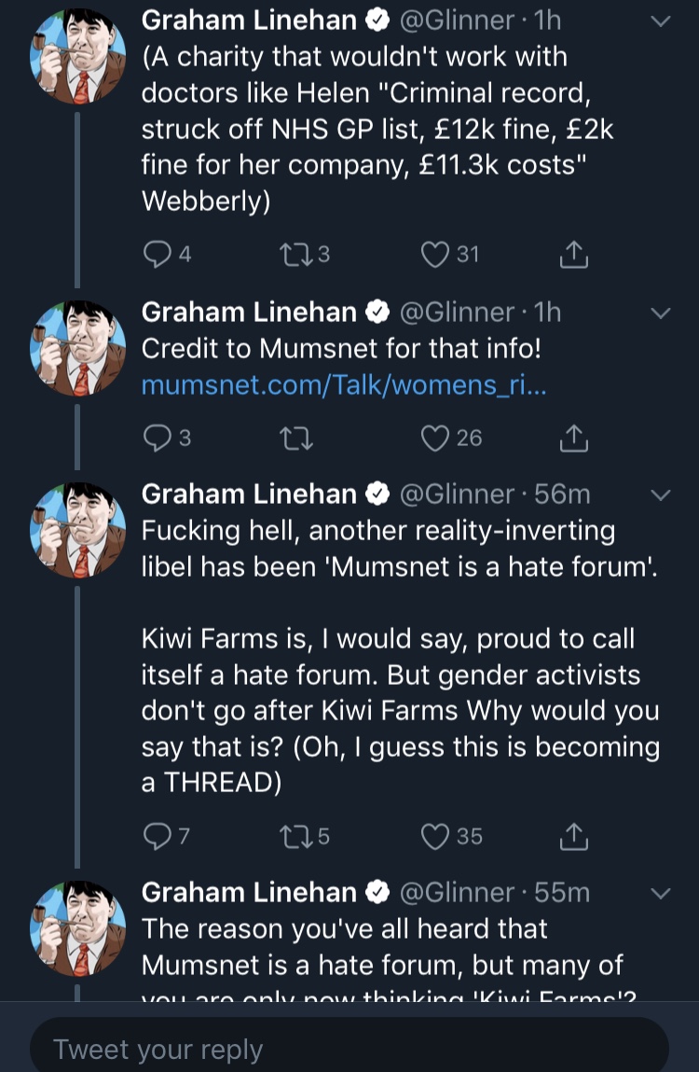Open the @Glinner handle on 56m tweet

457,494
